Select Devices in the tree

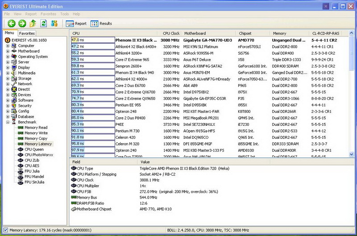click(x=25, y=95)
